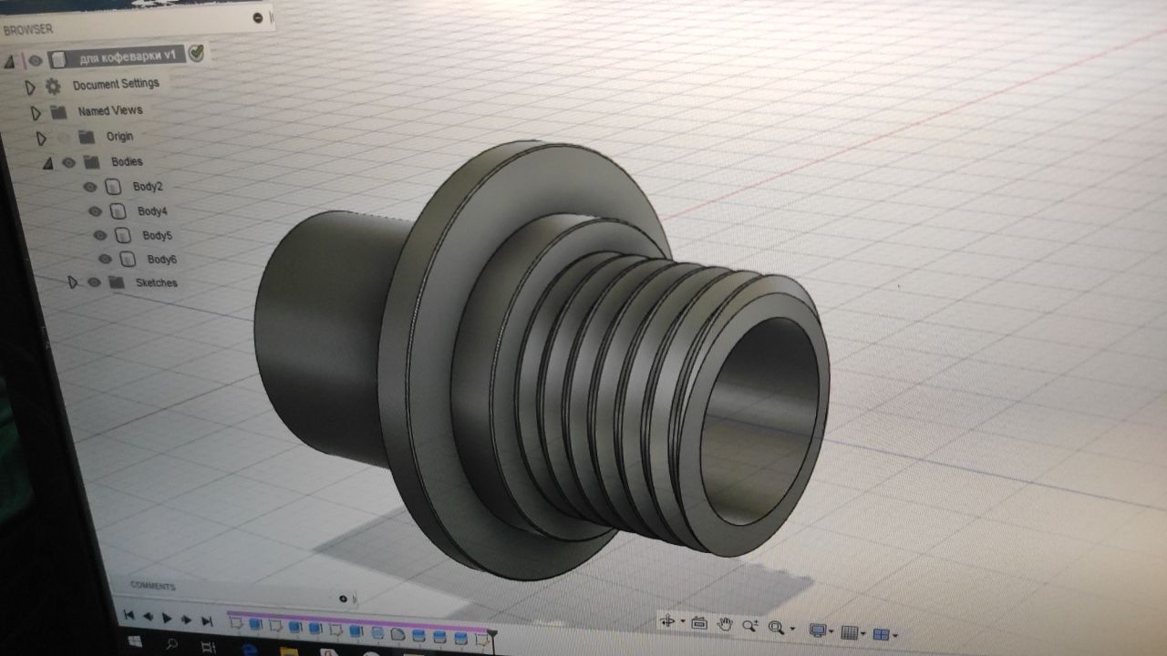Toggle Sketches folder visibility
Screen dimensions: 1167x656
coord(94,282)
